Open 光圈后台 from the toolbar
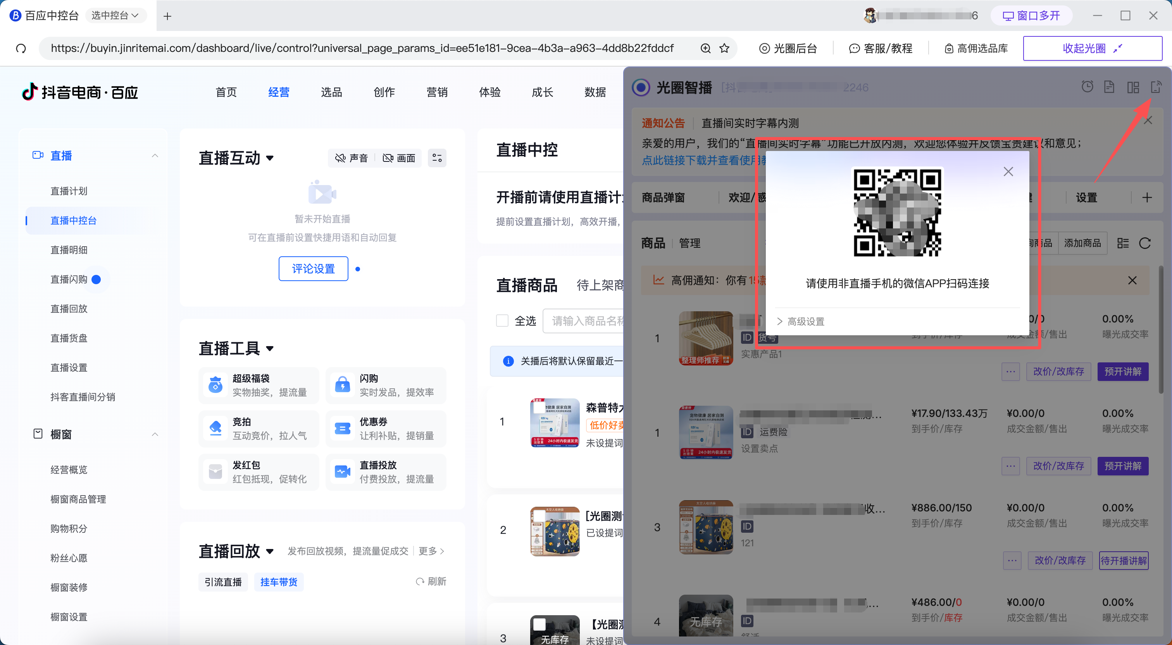The image size is (1172, 645). [788, 48]
